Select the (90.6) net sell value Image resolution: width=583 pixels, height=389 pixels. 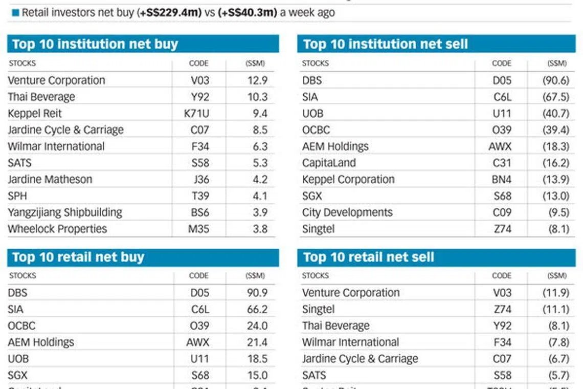pos(556,80)
